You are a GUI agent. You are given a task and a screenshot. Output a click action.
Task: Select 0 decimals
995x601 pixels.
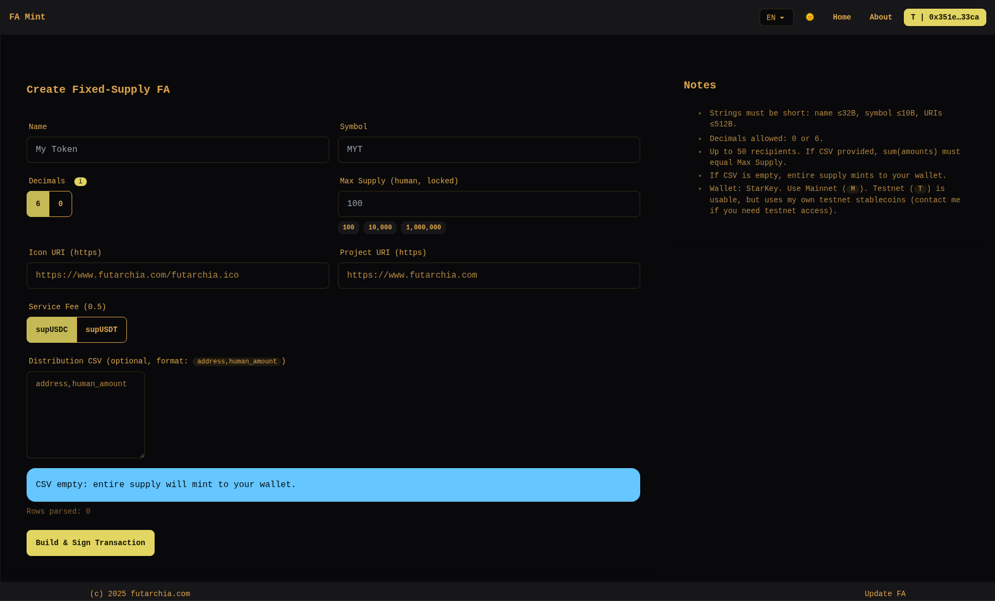(x=60, y=203)
